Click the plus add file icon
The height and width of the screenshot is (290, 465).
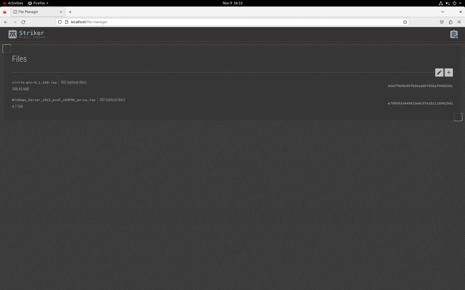tap(448, 72)
